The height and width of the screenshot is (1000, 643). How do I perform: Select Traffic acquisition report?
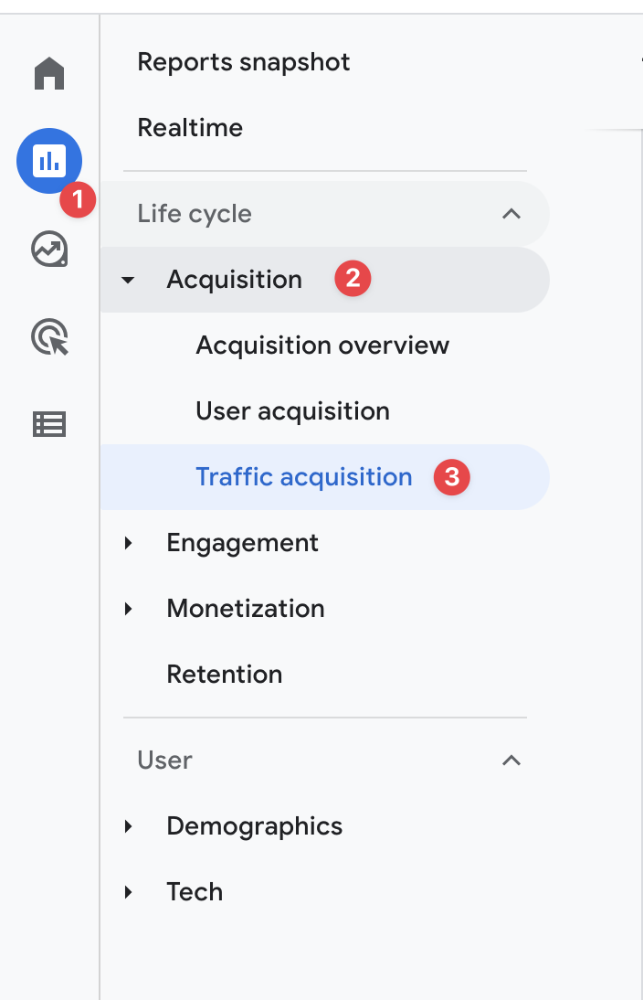(324, 477)
